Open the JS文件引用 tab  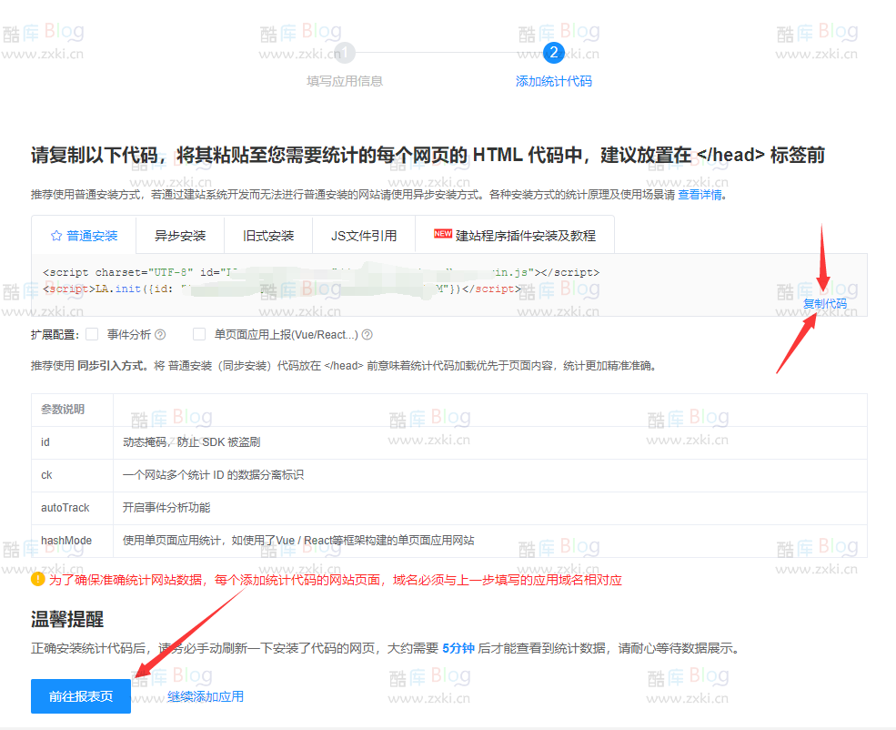(363, 235)
